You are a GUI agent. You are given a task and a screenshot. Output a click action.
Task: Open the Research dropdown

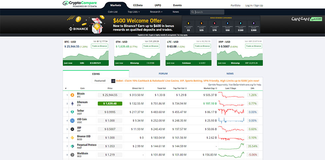pyautogui.click(x=156, y=12)
